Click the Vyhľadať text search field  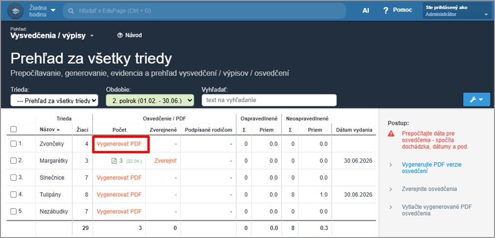[269, 100]
